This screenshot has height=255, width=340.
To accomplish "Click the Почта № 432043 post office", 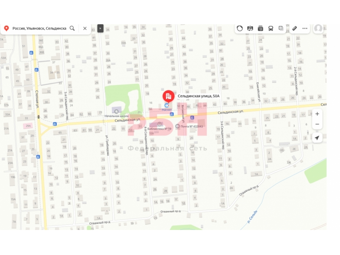I will point(177,126).
